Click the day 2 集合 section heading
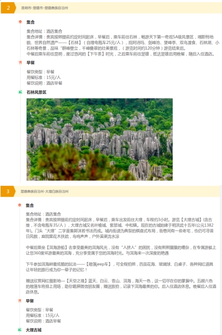The image size is (222, 335). [30, 22]
